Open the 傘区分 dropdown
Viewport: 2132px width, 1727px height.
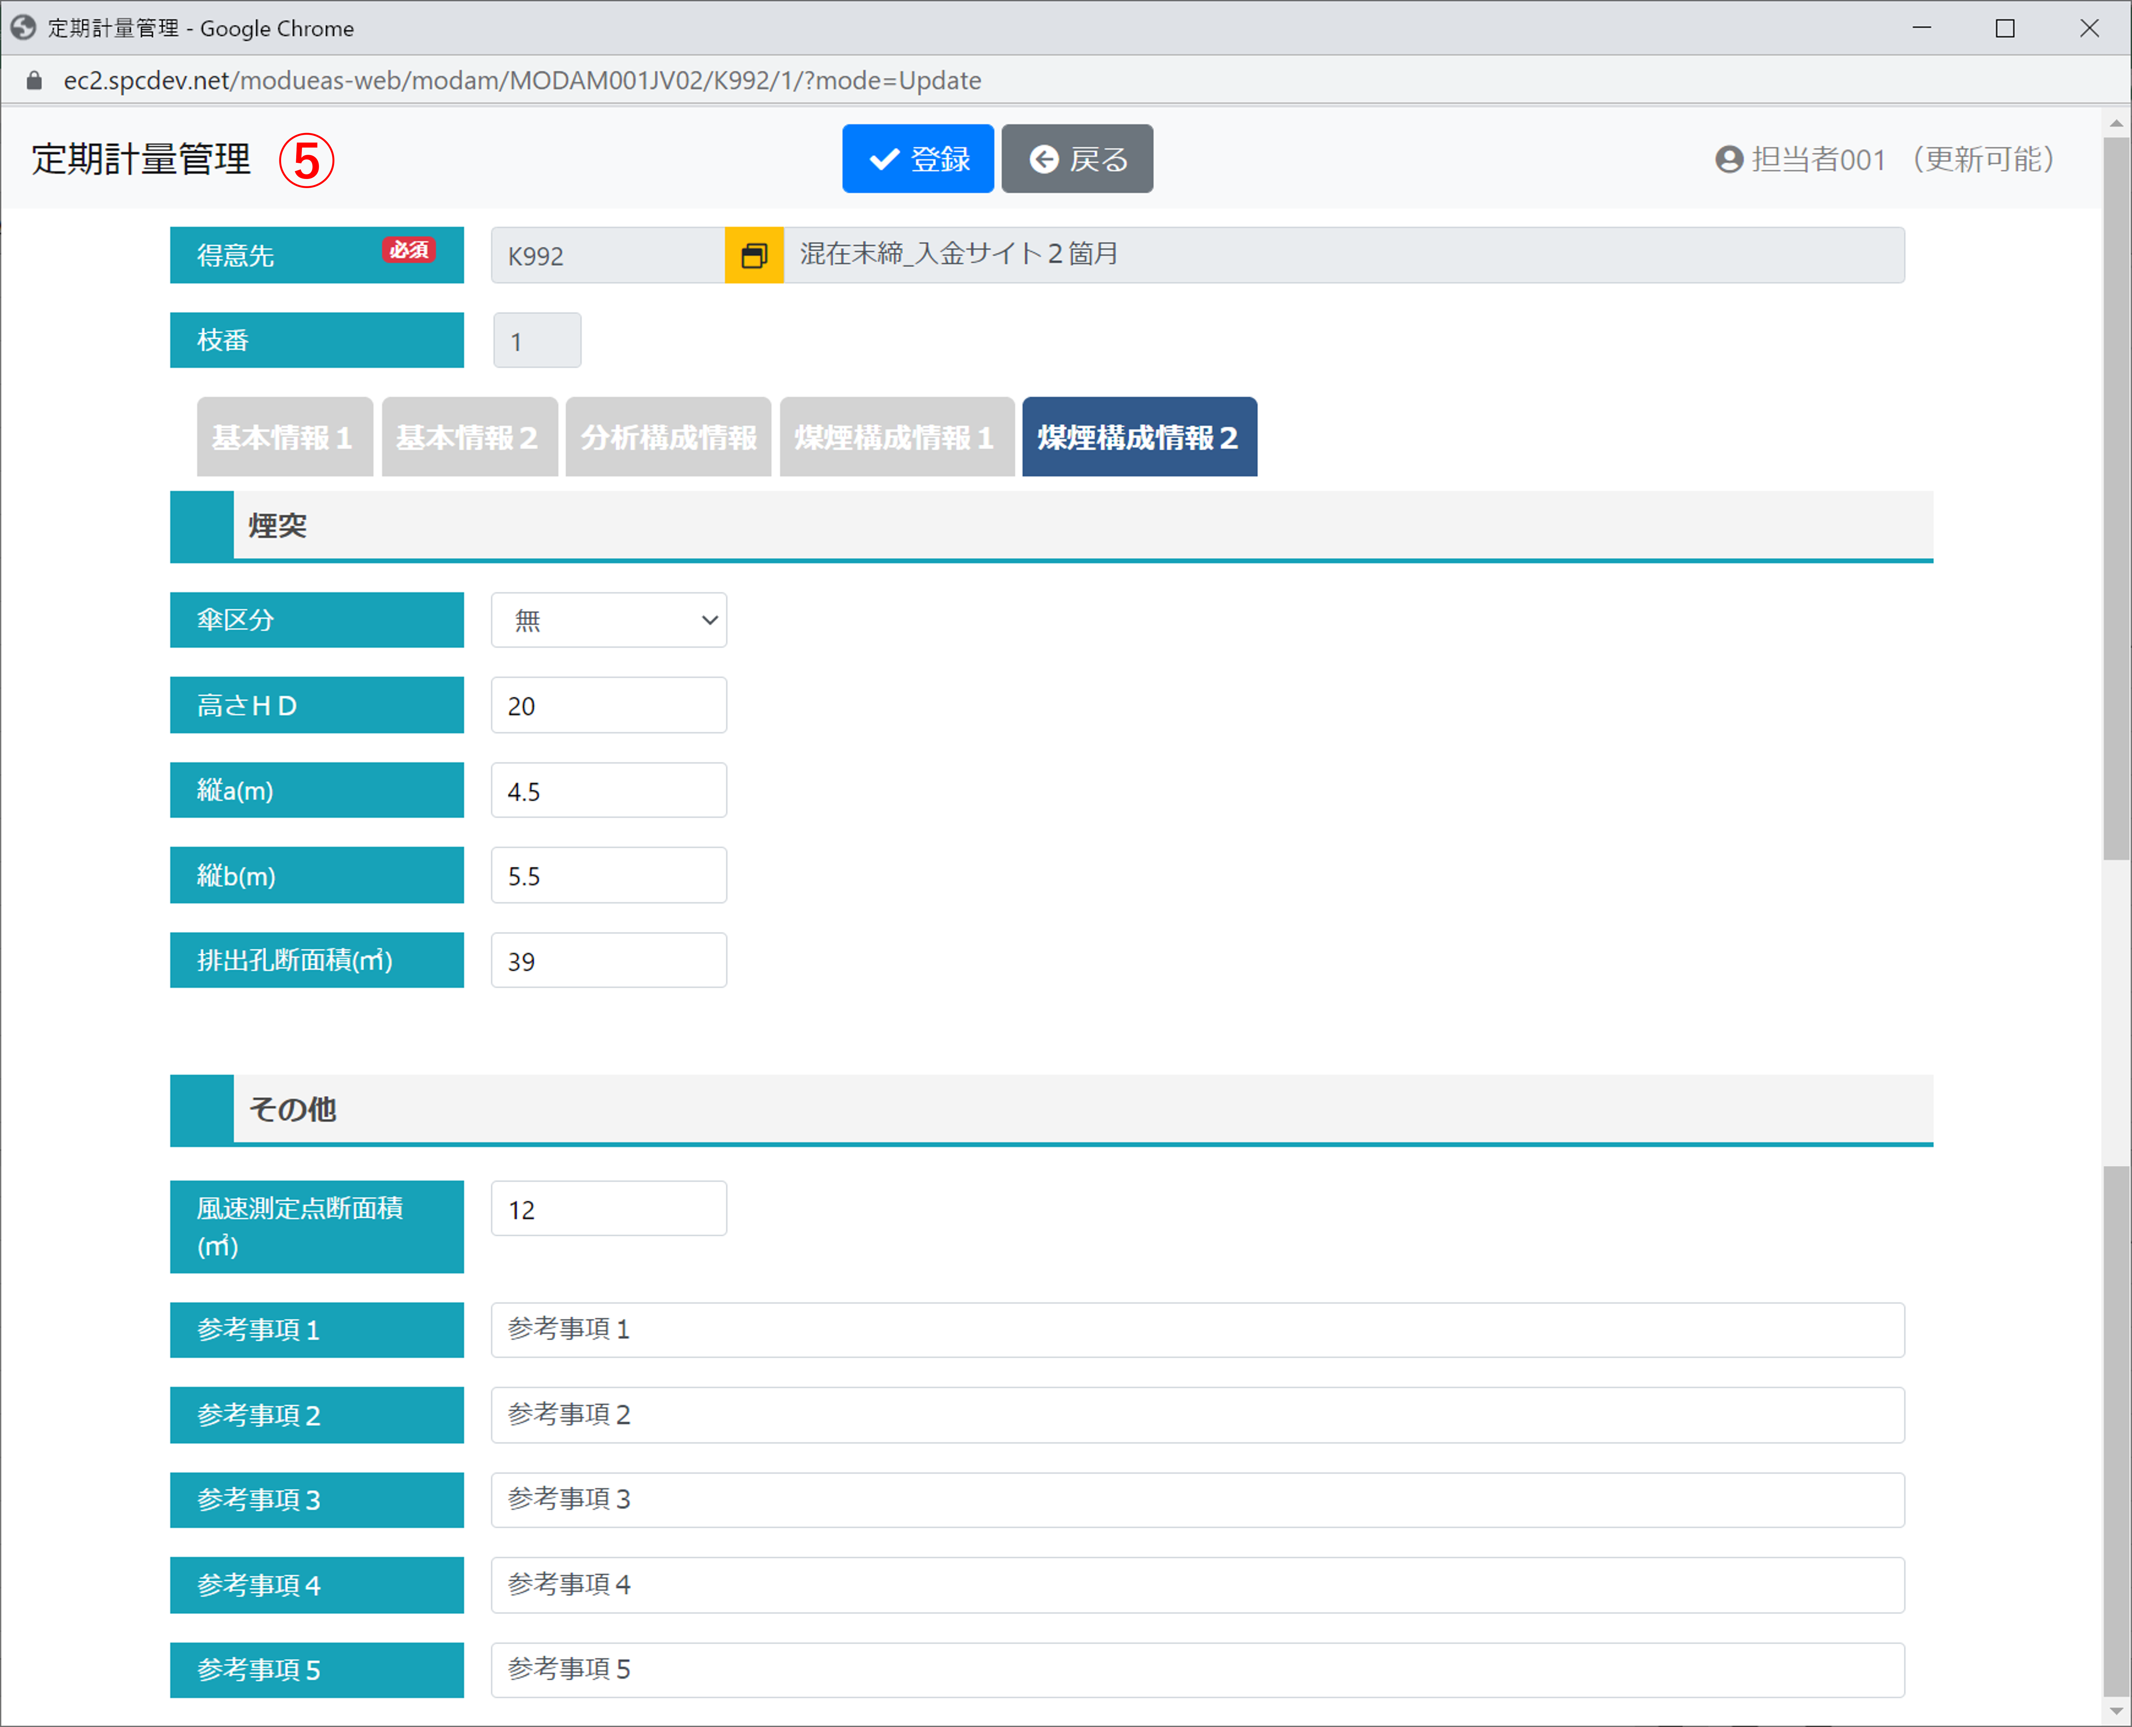(x=609, y=620)
